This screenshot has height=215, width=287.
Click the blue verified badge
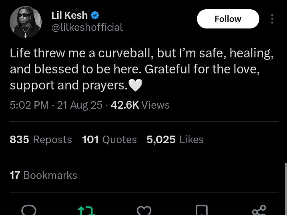tap(95, 16)
